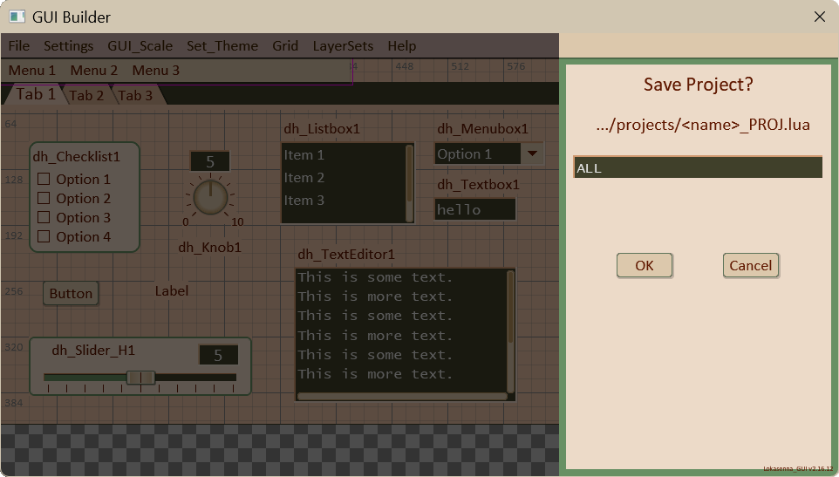Click the ALL project name input field
Screen dimensions: 839x477
pyautogui.click(x=698, y=167)
